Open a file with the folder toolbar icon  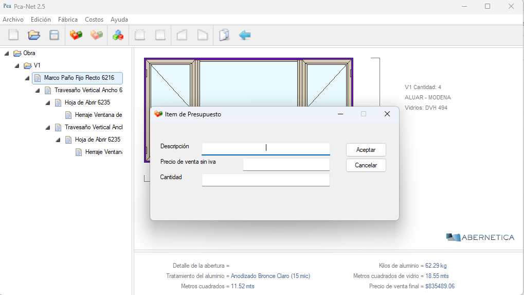pyautogui.click(x=34, y=35)
